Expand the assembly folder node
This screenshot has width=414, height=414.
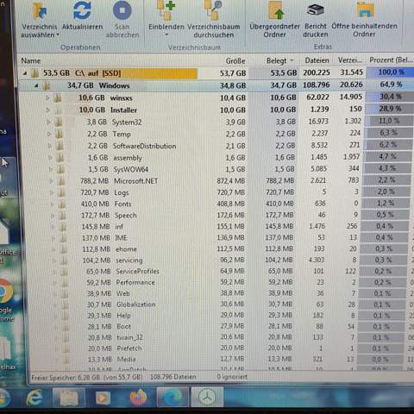pyautogui.click(x=50, y=158)
